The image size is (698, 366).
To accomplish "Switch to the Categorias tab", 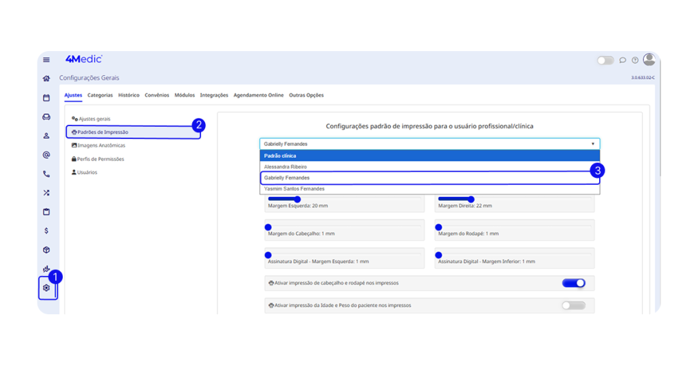I will point(100,95).
